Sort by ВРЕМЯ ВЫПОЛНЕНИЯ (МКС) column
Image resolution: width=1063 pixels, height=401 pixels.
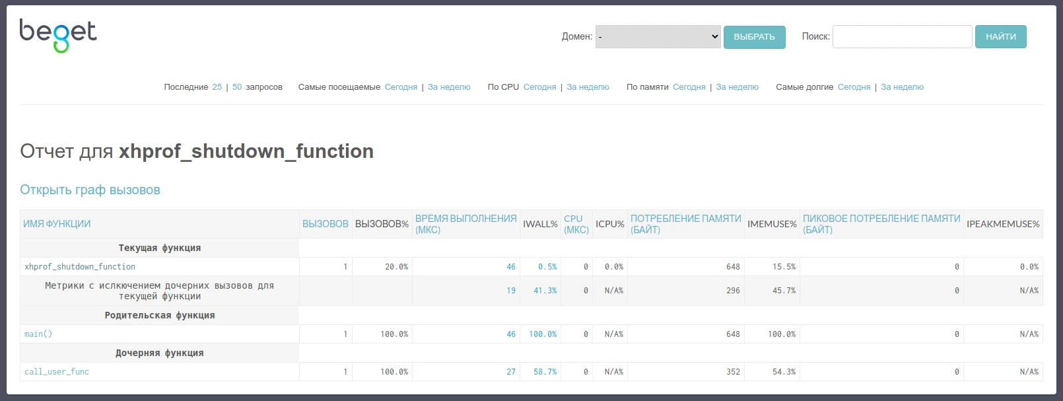pos(465,224)
